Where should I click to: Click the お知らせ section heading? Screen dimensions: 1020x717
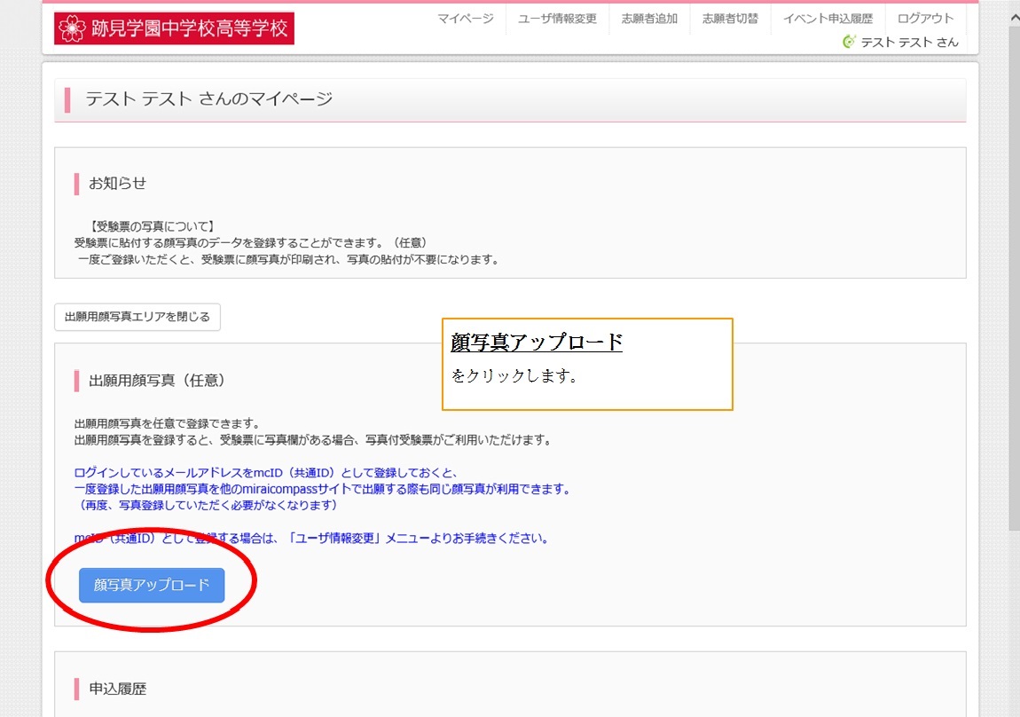click(x=117, y=184)
